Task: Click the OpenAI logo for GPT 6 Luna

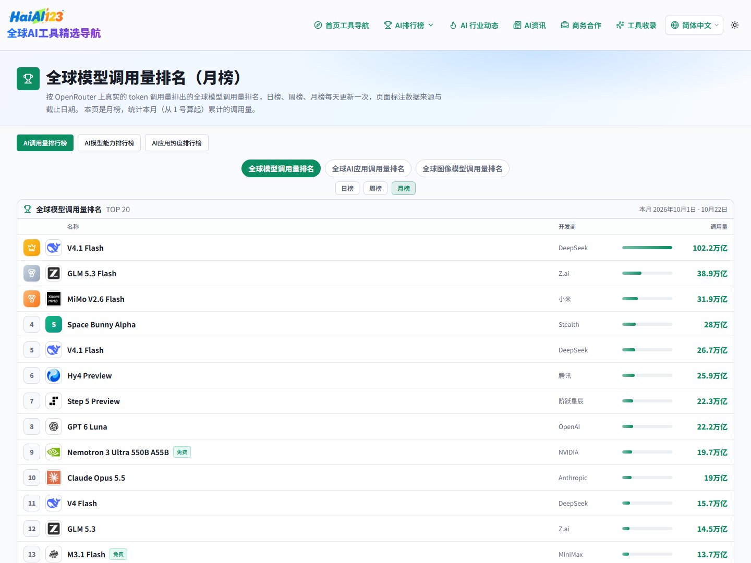Action: click(54, 426)
